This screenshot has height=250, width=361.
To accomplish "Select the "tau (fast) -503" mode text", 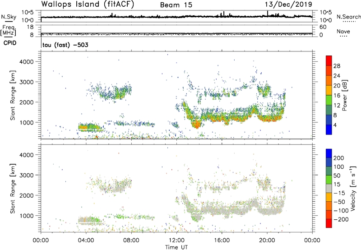I will click(65, 45).
